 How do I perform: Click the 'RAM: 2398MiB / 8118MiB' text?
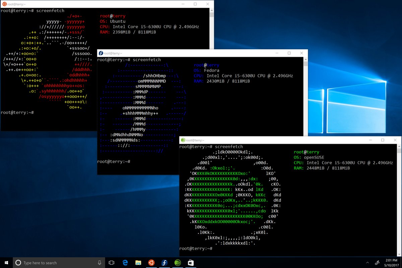click(128, 32)
